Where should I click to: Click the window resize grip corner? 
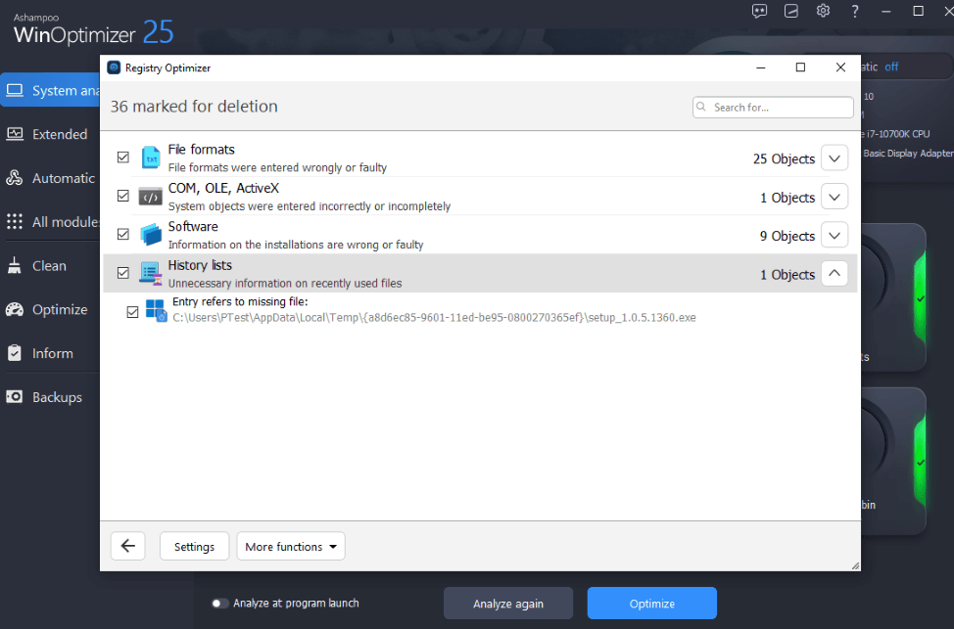pos(855,565)
